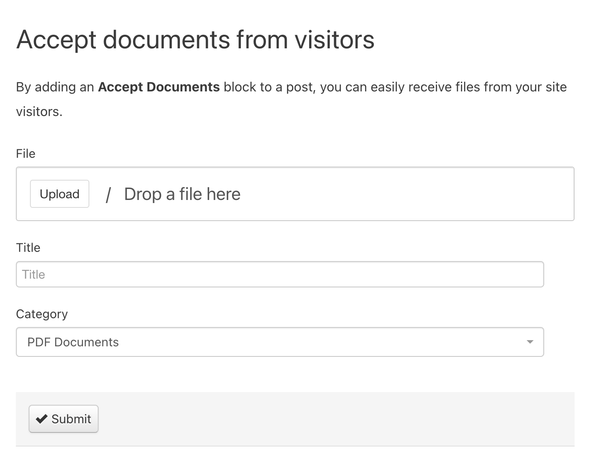The height and width of the screenshot is (454, 590).
Task: Click the slash separator beside Upload
Action: coord(108,194)
